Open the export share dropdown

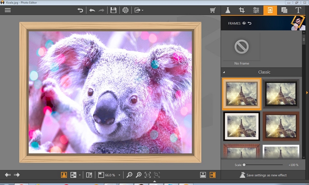click(139, 10)
